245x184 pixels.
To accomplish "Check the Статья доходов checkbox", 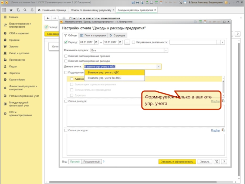I will pos(66,101).
